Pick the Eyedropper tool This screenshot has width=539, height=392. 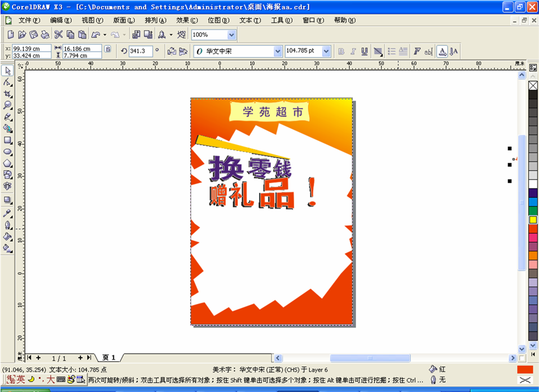pos(7,213)
